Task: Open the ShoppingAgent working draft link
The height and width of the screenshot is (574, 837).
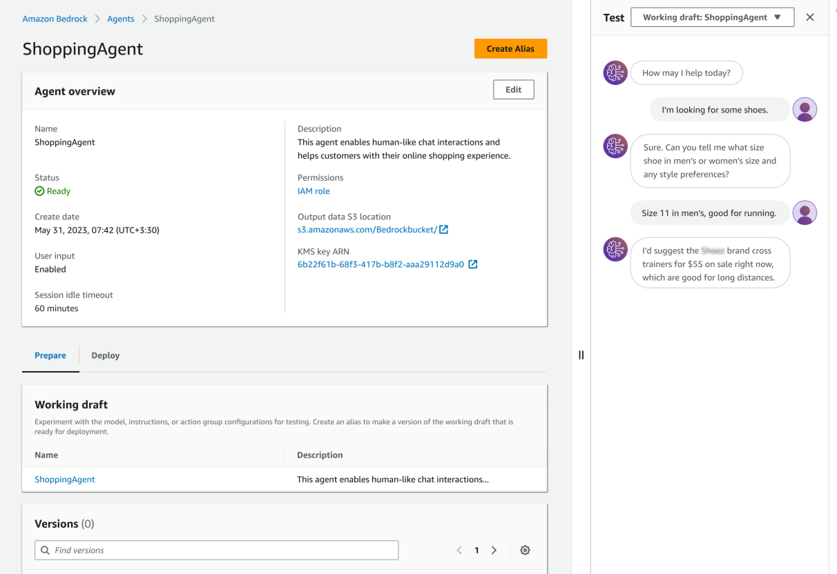Action: pos(65,479)
